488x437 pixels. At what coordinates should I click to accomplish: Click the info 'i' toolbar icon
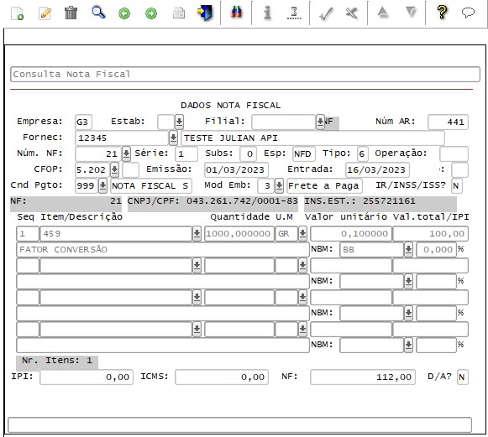coord(267,13)
